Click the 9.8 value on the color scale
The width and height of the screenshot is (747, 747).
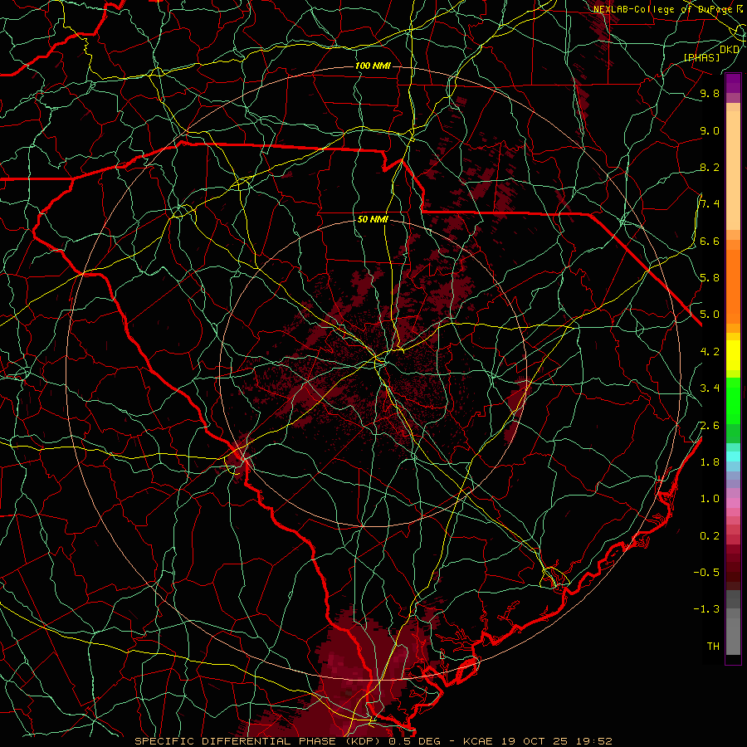point(710,93)
